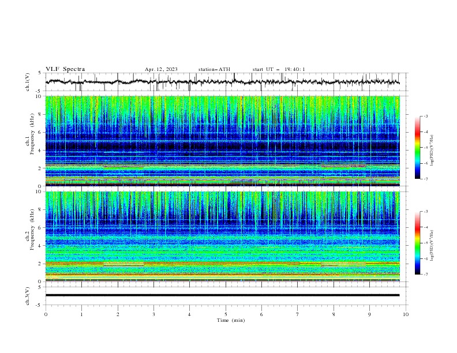This screenshot has height=353, width=457.
Task: Click the 'ch.1(V)' waveform axis label
Action: click(28, 82)
